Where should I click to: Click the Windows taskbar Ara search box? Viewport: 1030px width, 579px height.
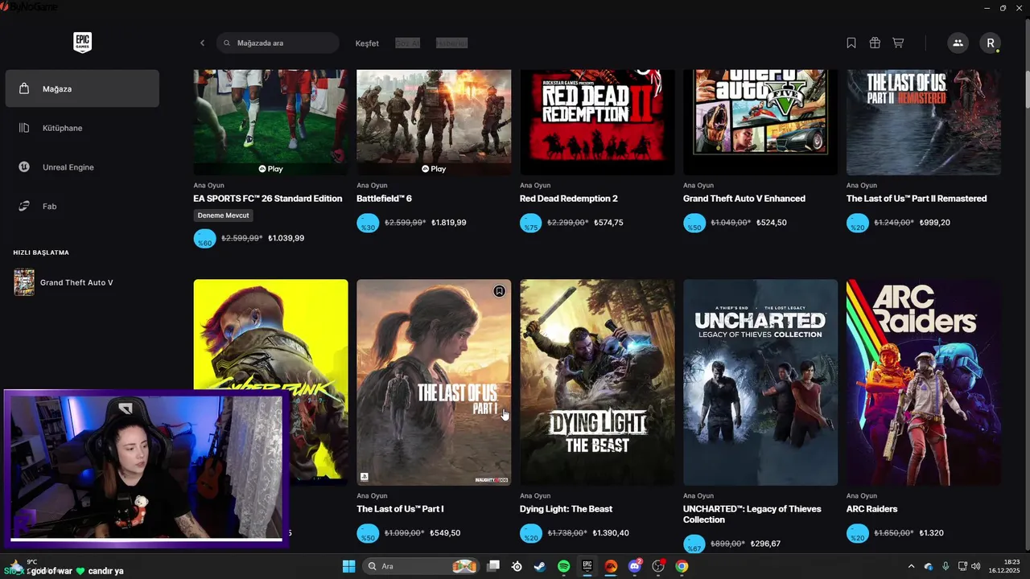(420, 566)
